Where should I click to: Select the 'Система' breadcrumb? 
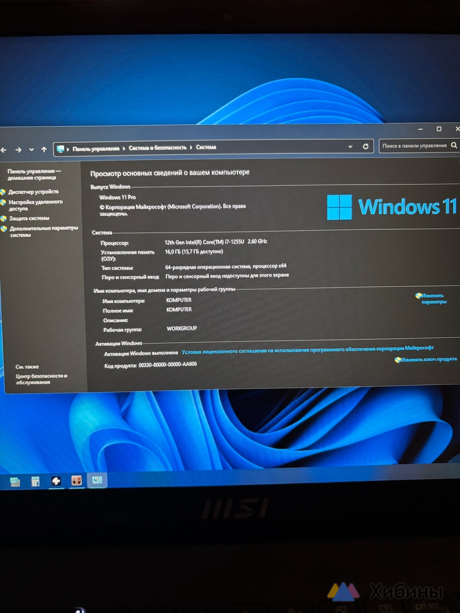tap(206, 147)
